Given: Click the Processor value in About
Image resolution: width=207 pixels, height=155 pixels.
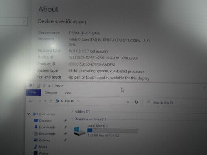Looking at the screenshot, I should 109,42.
